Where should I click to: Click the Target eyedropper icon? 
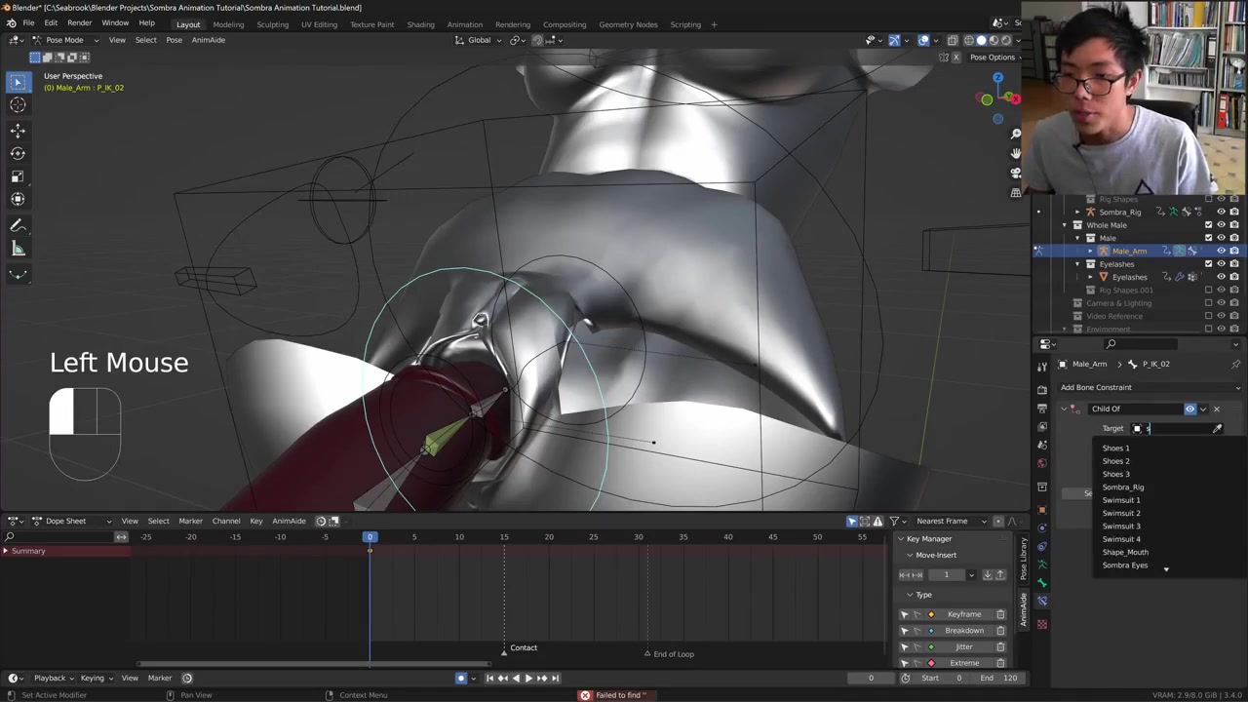pyautogui.click(x=1217, y=429)
